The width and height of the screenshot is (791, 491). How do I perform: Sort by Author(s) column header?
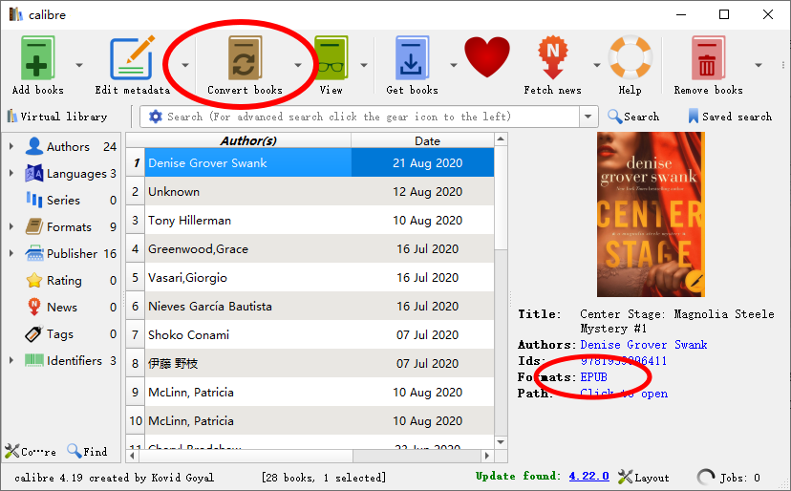point(248,140)
